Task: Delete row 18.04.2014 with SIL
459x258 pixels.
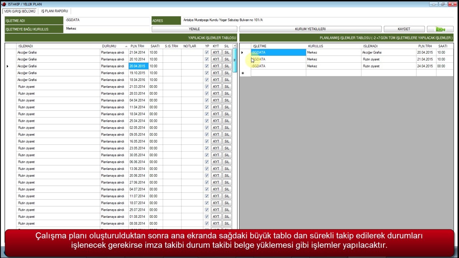Action: click(227, 114)
